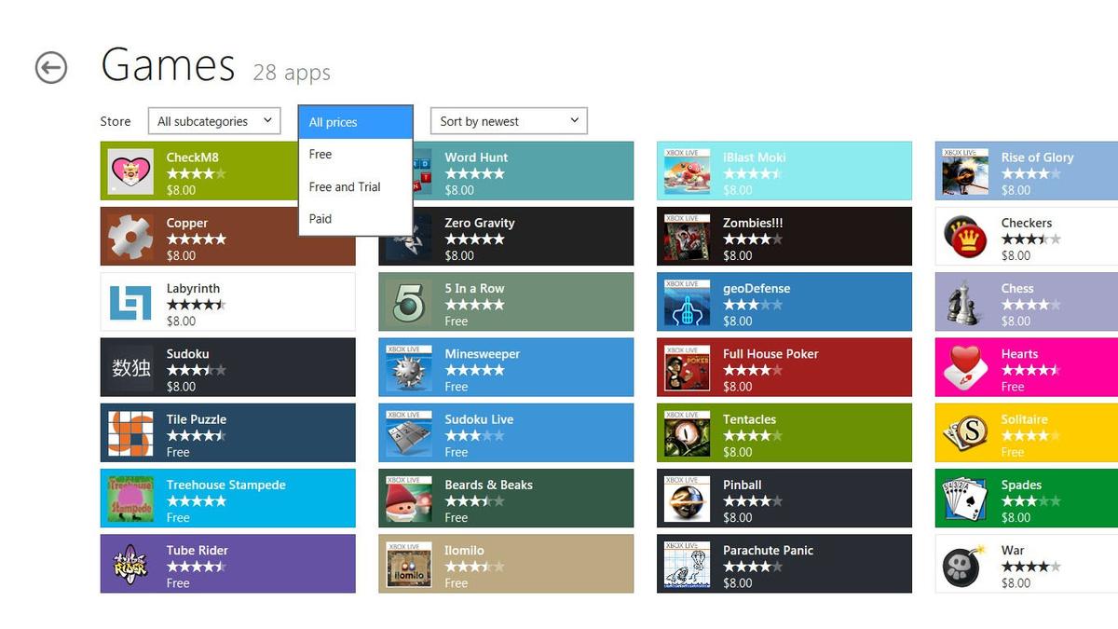Click the 28 apps count text
This screenshot has width=1118, height=629.
pyautogui.click(x=292, y=73)
